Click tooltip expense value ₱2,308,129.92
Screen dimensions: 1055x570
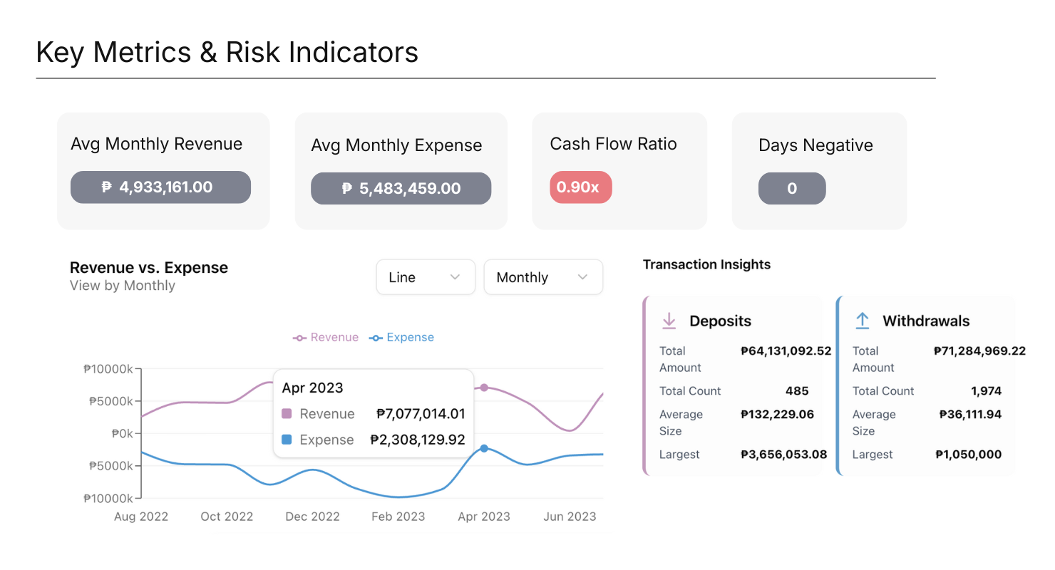pos(418,440)
